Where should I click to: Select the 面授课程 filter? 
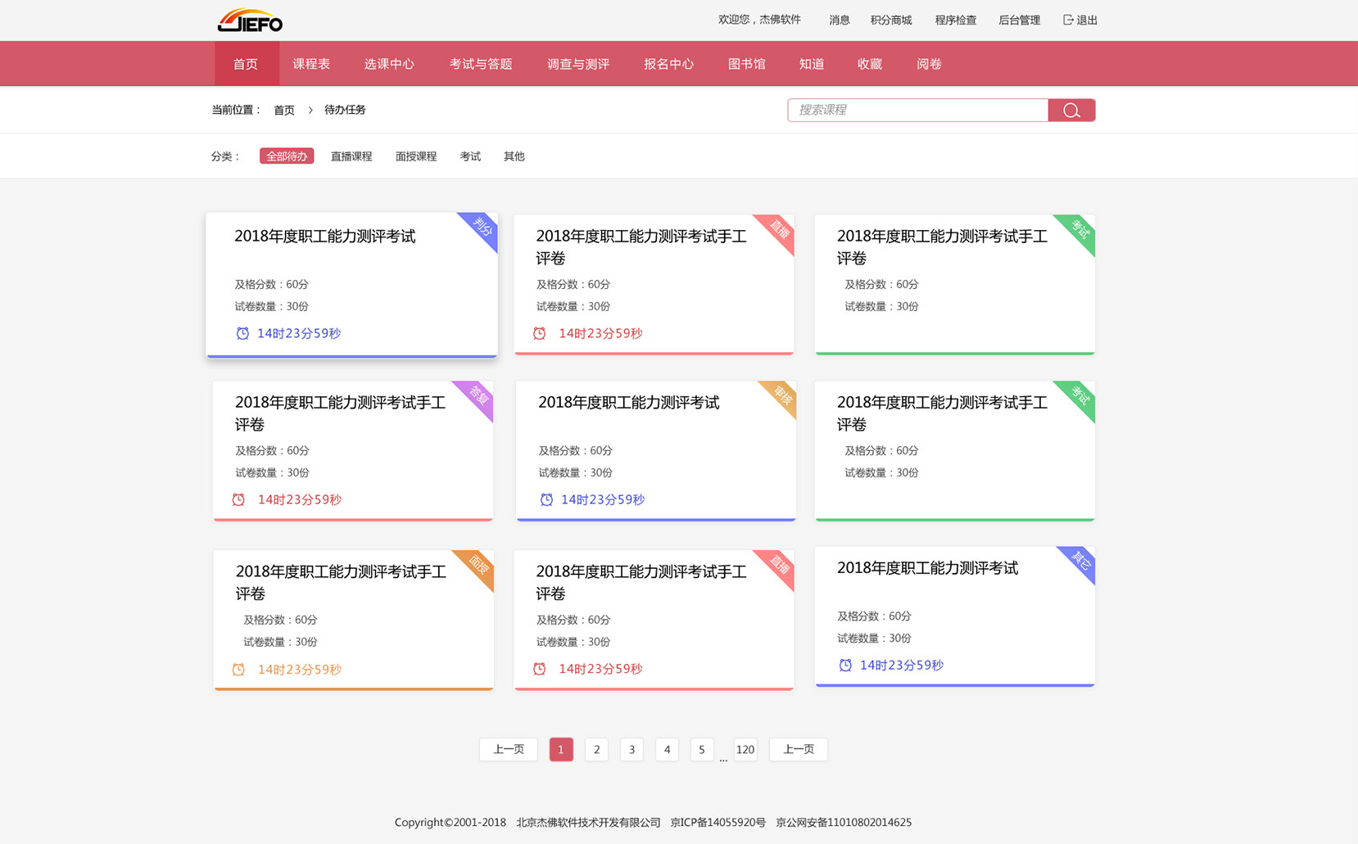point(416,156)
